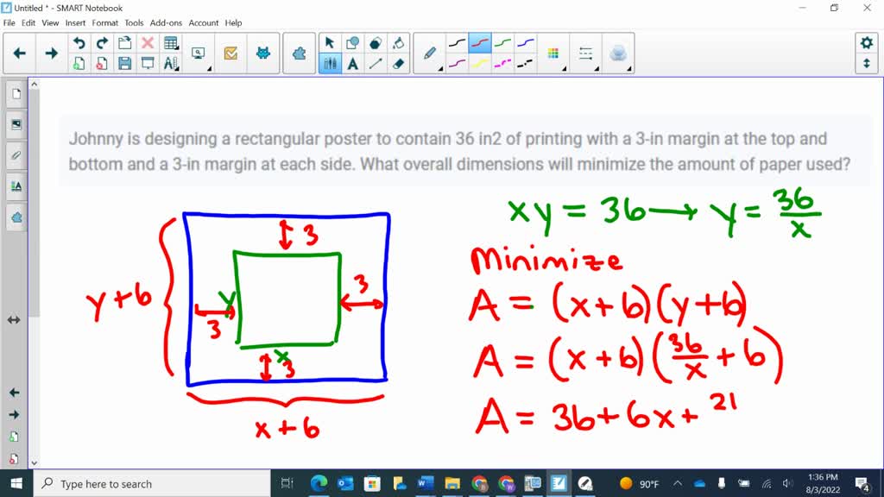Expand the table icon options dropdown
Viewport: 884px width, 497px height.
point(177,48)
